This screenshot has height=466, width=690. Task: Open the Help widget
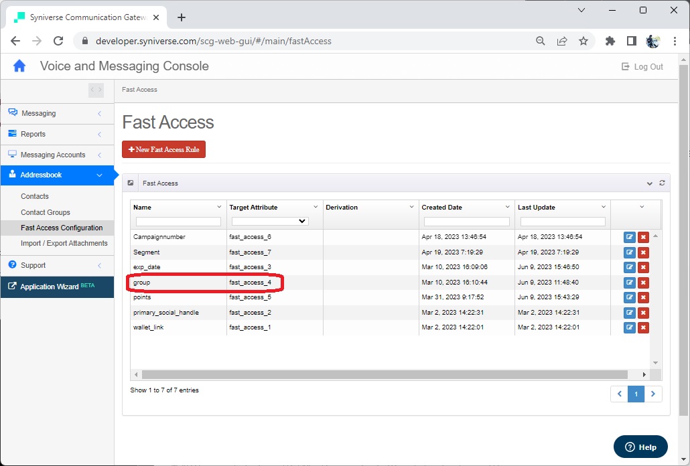coord(640,447)
